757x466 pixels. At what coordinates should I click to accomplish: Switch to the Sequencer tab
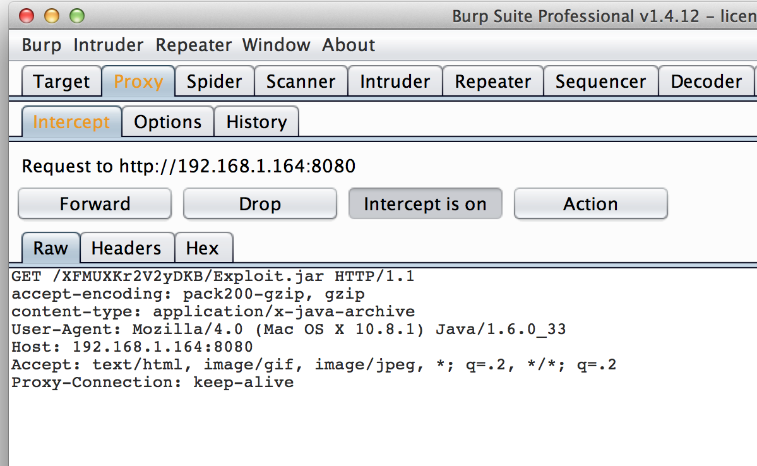(600, 82)
